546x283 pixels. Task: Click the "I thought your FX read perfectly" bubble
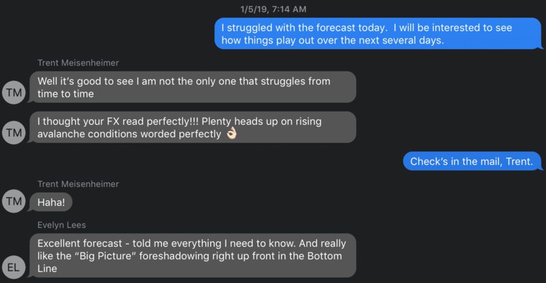(193, 128)
